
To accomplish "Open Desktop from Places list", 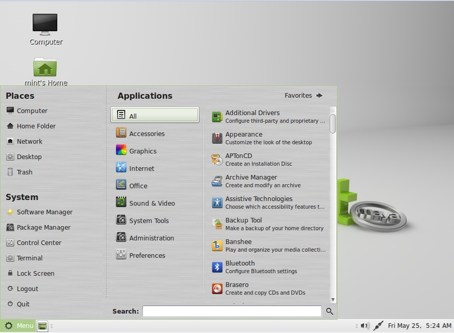I will tap(24, 157).
